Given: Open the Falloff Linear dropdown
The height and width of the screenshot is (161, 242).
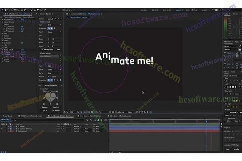Looking at the screenshot, I should click(54, 69).
